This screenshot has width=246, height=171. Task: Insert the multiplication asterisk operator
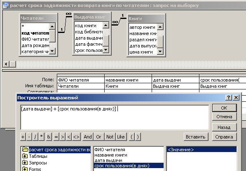pos(42,137)
